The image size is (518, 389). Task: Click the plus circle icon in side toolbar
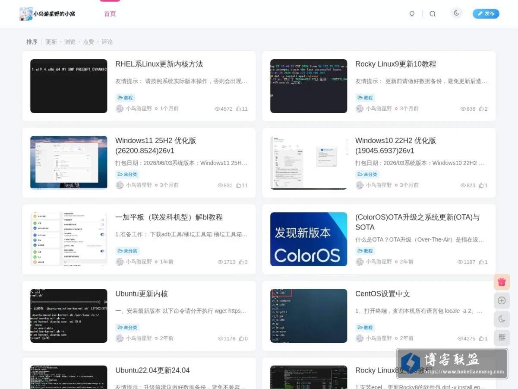(502, 300)
